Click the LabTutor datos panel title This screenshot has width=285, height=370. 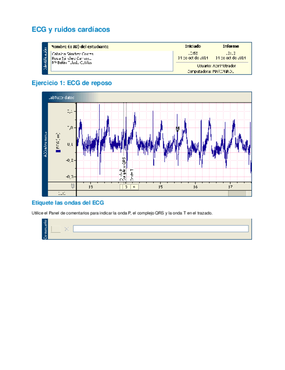pos(61,98)
